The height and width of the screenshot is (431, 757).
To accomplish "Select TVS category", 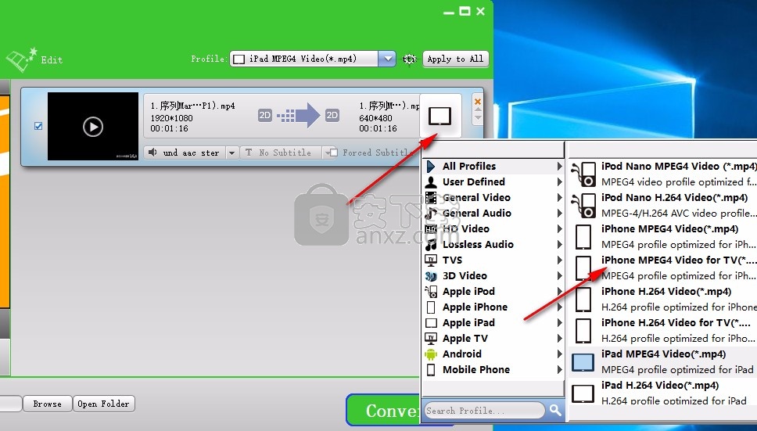I will coord(493,260).
